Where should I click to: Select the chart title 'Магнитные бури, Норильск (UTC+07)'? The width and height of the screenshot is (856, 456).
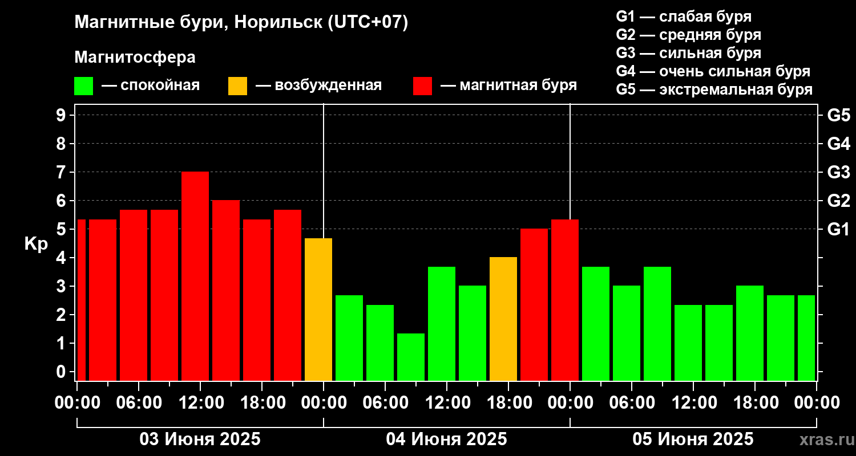coord(241,23)
